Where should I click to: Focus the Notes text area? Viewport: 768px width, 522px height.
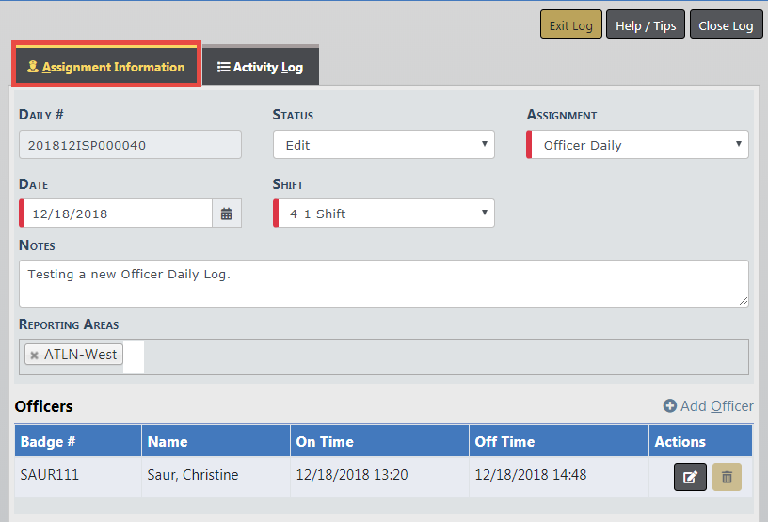(383, 283)
